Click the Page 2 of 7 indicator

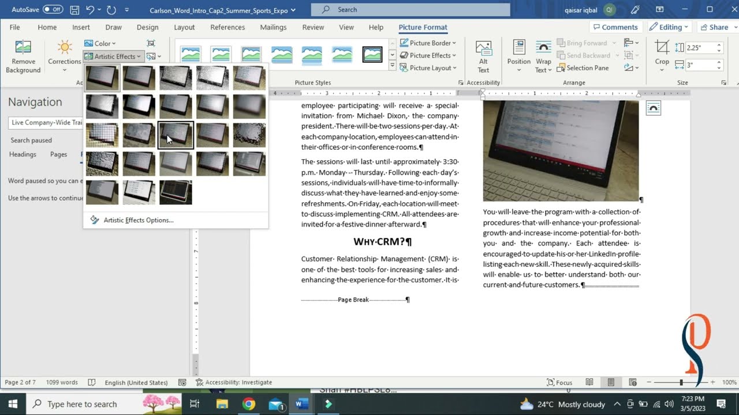[x=20, y=382]
